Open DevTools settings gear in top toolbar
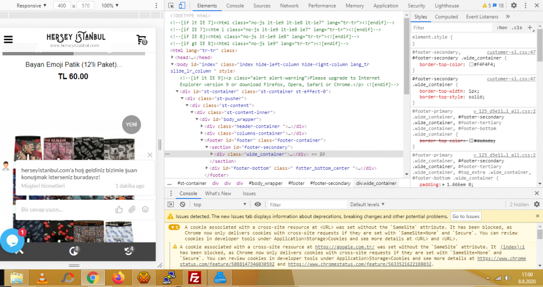Screen dimensions: 543x287 514,5
